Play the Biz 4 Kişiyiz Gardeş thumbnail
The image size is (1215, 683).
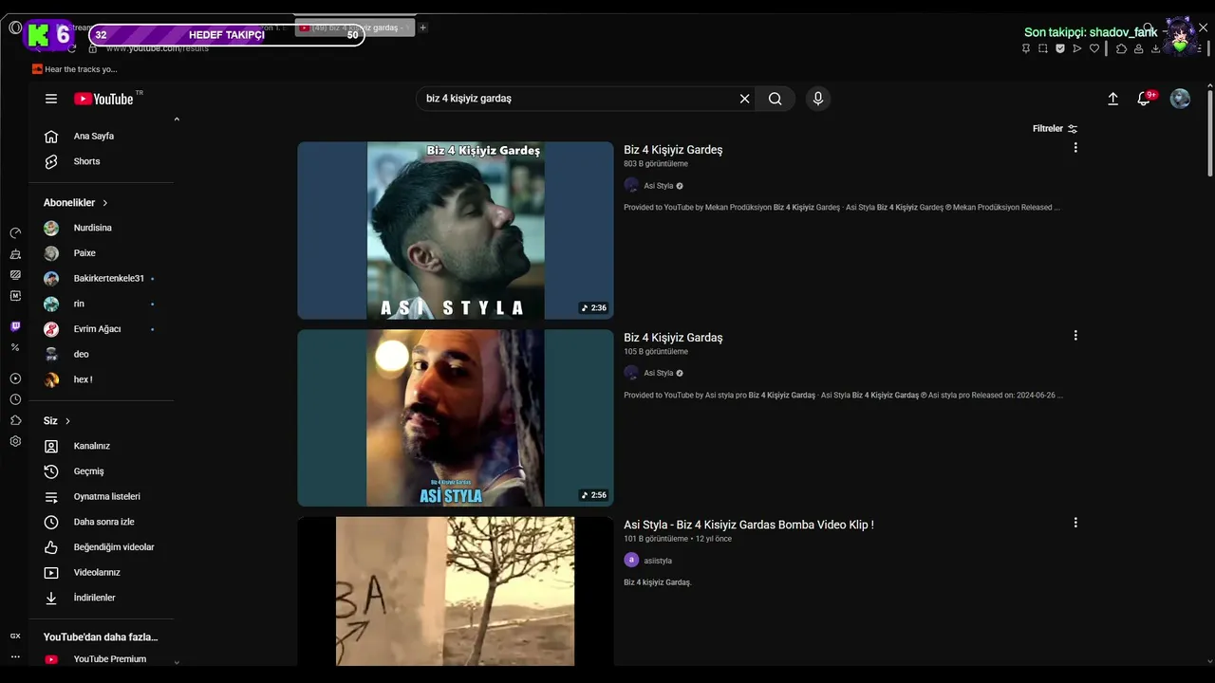click(x=456, y=231)
